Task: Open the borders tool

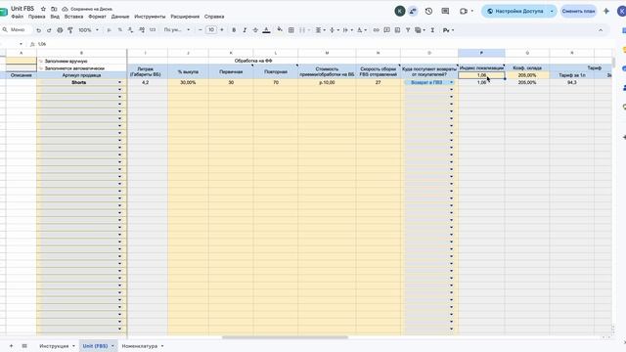Action: click(291, 30)
